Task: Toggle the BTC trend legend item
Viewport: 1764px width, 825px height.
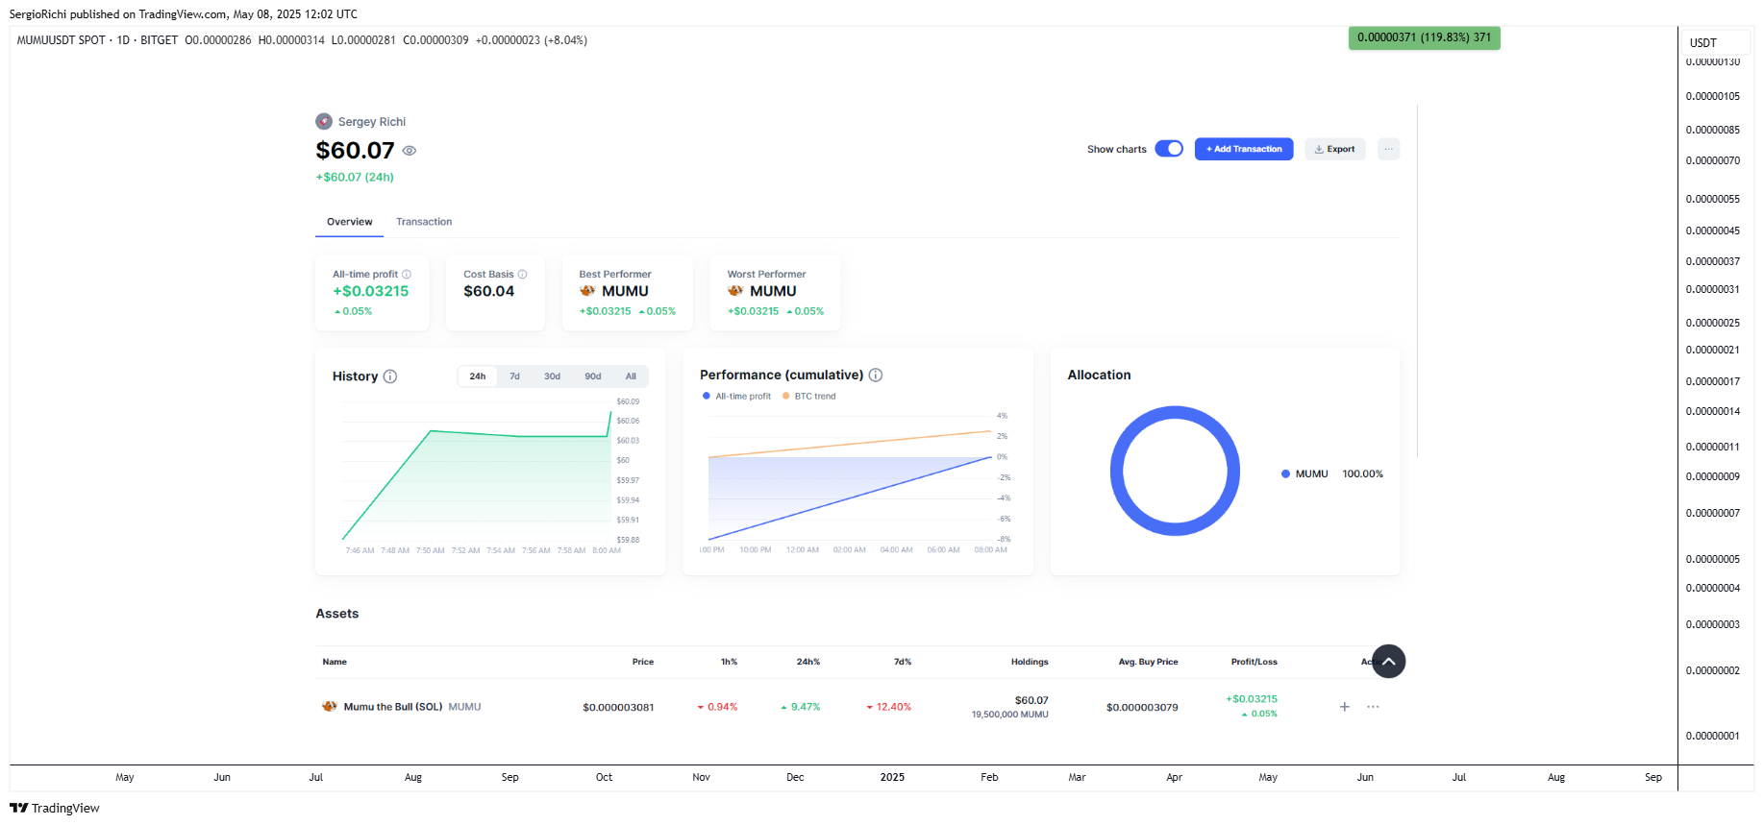Action: (x=808, y=397)
